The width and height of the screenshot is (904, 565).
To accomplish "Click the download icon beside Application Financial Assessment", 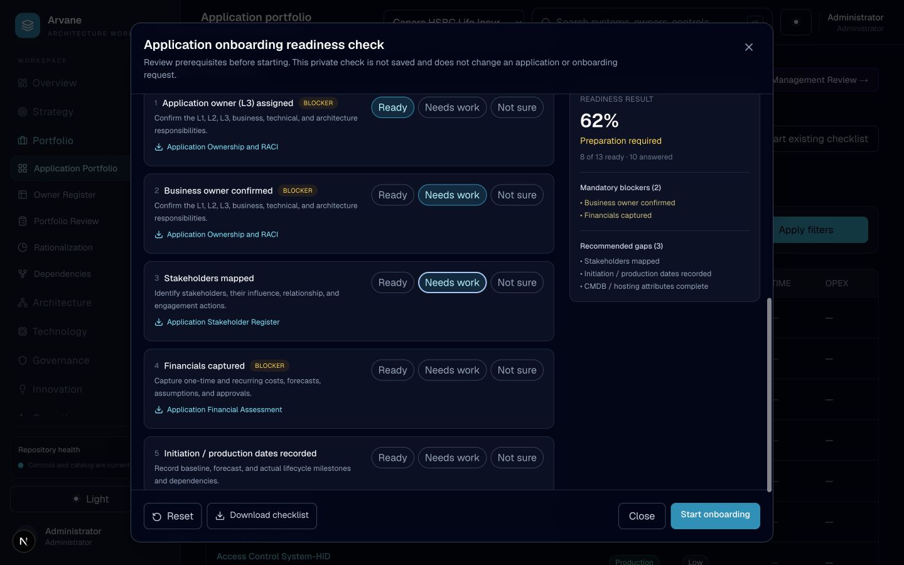I will pos(159,410).
